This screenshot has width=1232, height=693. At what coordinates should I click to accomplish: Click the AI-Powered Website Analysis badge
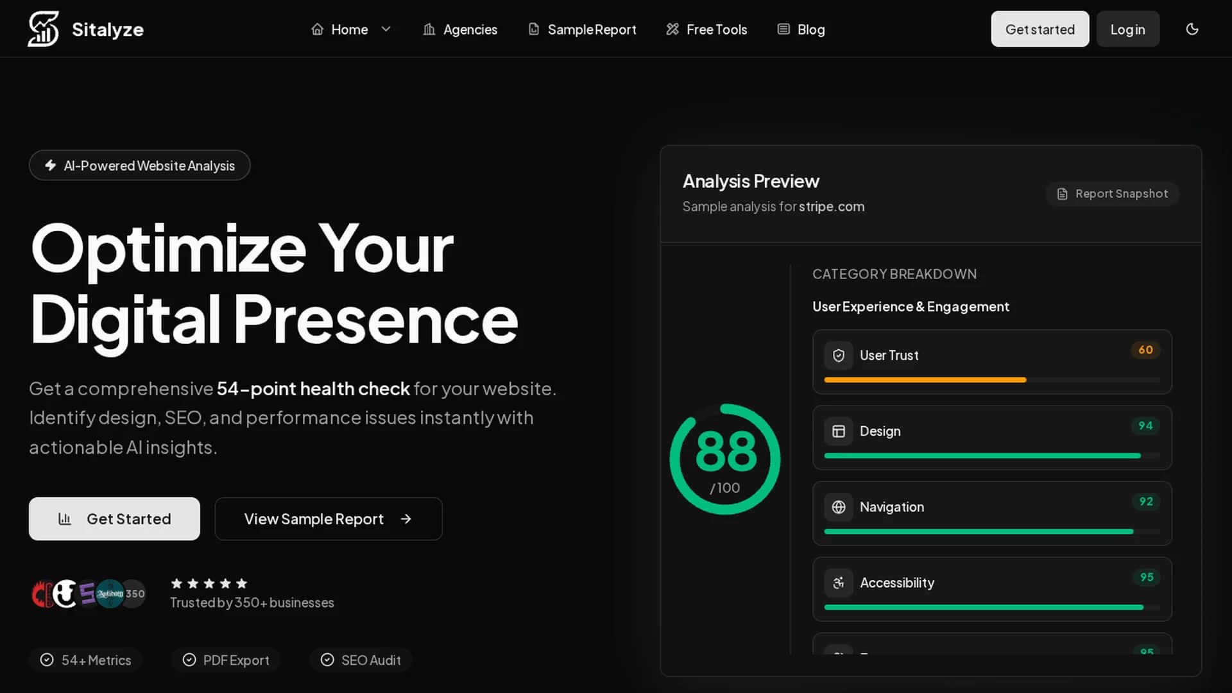coord(139,165)
